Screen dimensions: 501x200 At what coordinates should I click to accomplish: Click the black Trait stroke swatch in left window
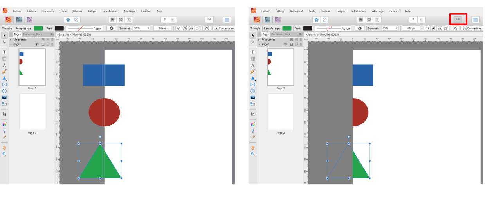coord(59,28)
